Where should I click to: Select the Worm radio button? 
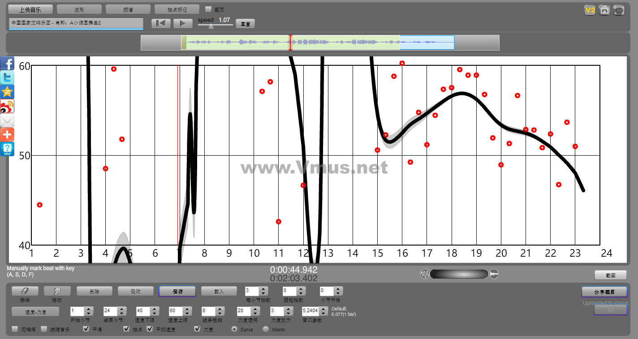click(266, 329)
